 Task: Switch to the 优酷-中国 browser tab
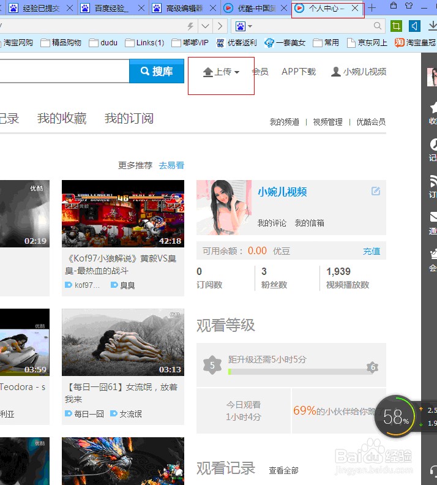tap(255, 9)
